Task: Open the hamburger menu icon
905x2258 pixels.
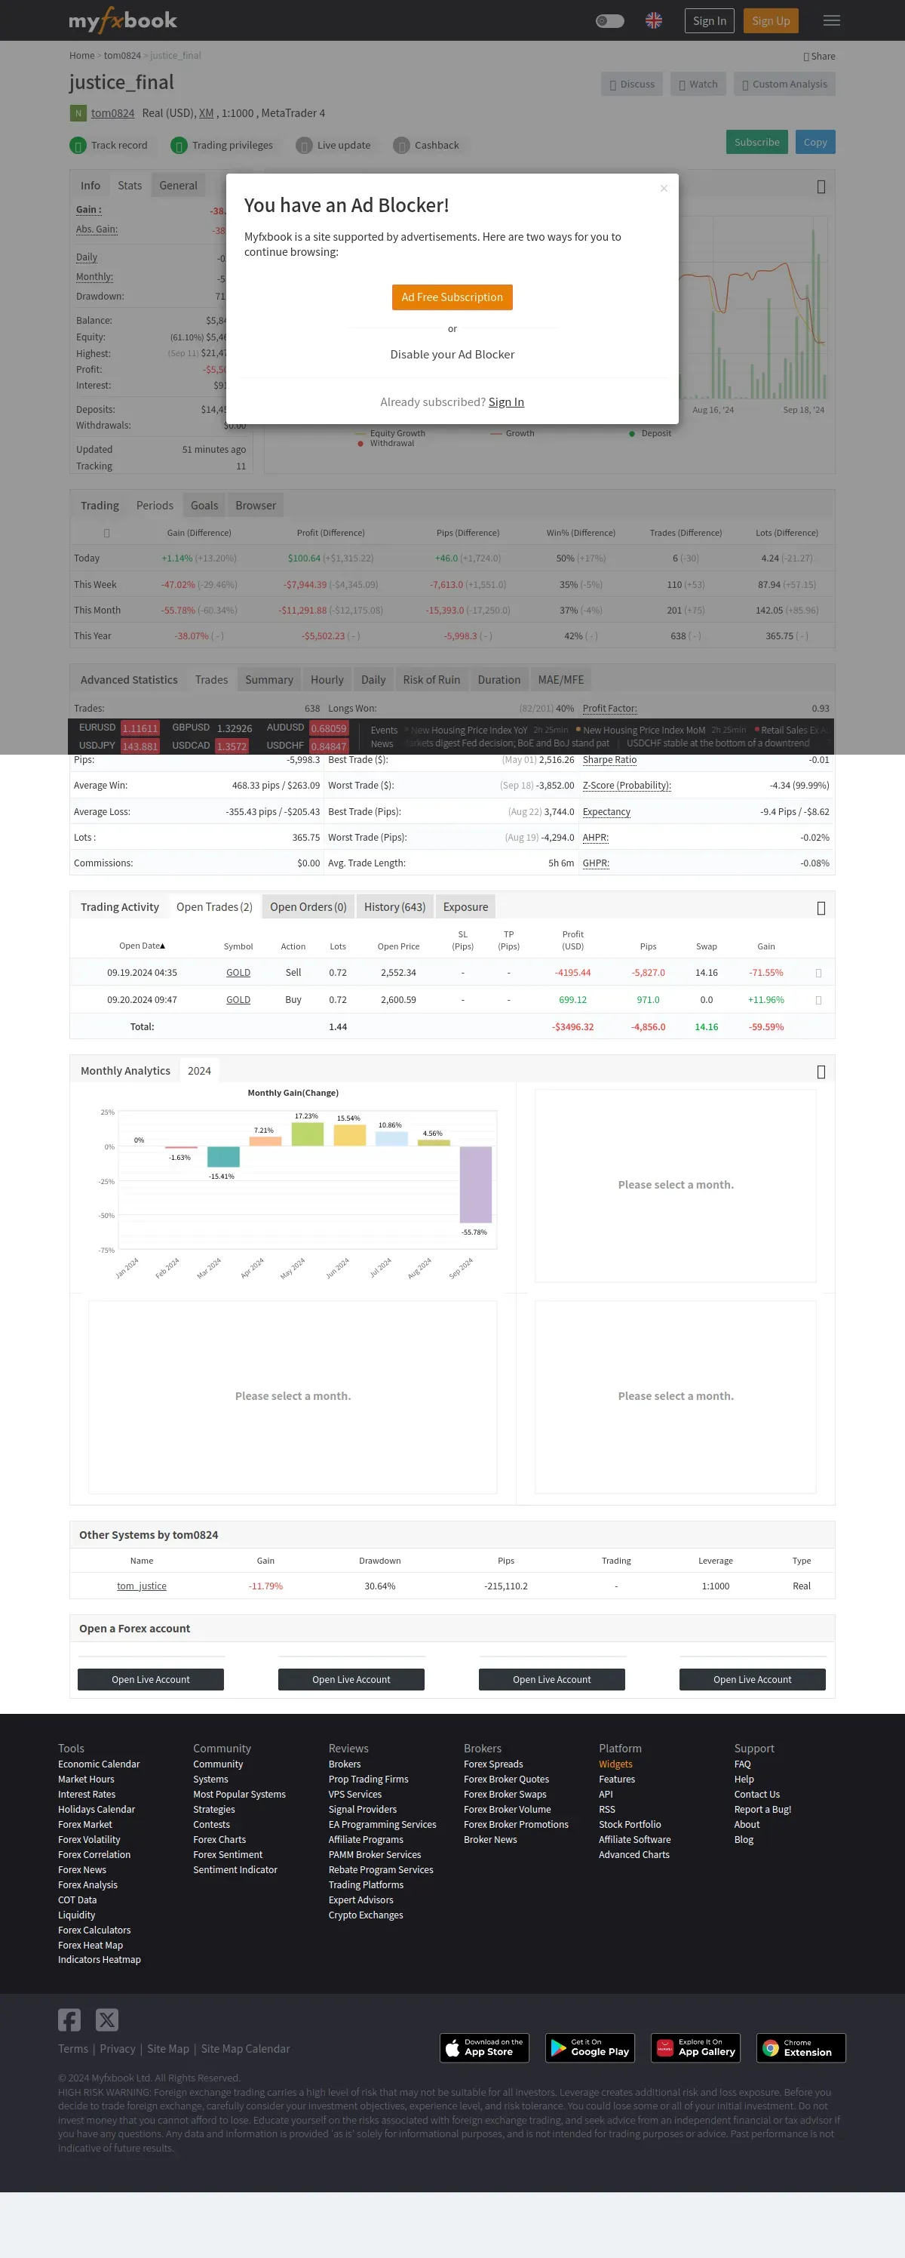Action: pyautogui.click(x=831, y=21)
